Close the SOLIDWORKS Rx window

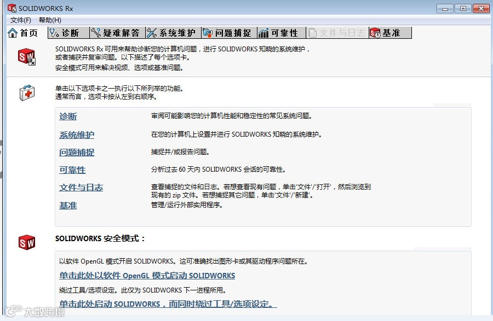pyautogui.click(x=481, y=8)
